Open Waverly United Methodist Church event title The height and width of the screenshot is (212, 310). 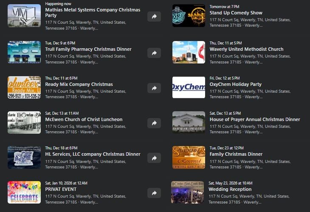pyautogui.click(x=246, y=49)
